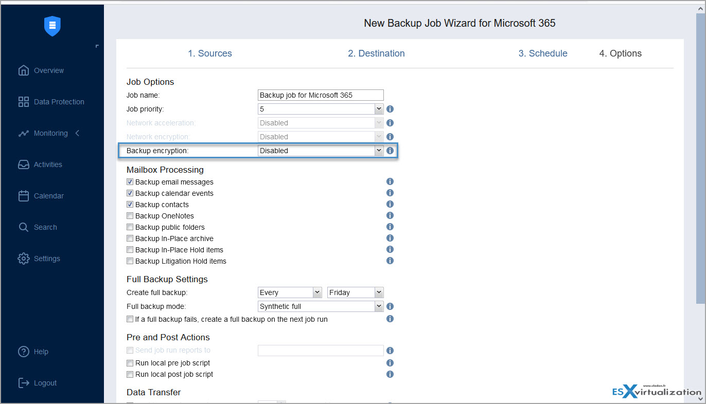The width and height of the screenshot is (706, 404).
Task: Show info for Backup In-Place archive
Action: [390, 238]
